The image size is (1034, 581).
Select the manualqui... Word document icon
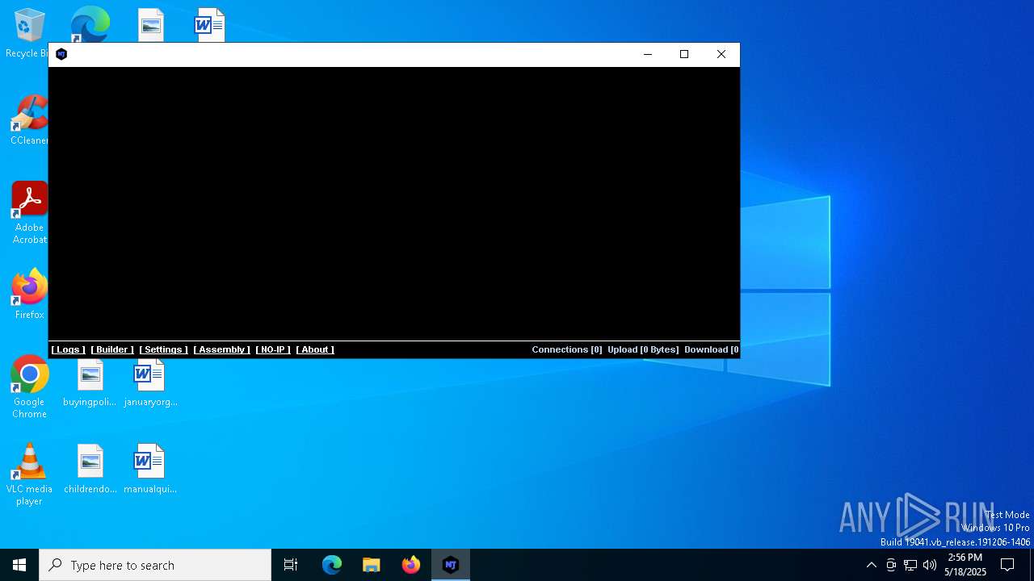pyautogui.click(x=150, y=469)
